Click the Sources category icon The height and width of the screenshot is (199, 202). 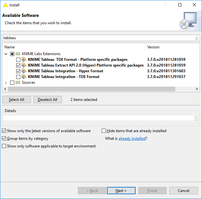pos(18,82)
